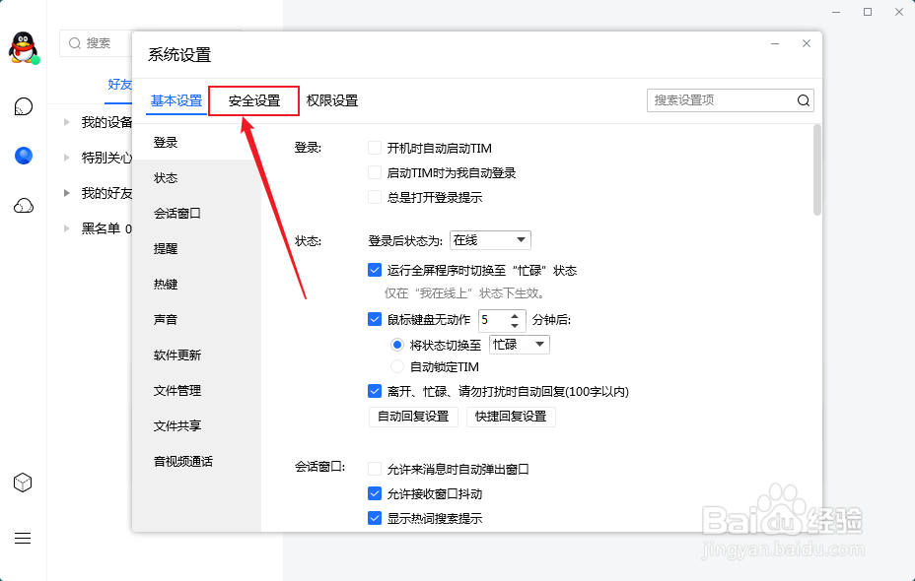Expand 黑名单 group
Screen dimensions: 915x581
click(x=66, y=228)
